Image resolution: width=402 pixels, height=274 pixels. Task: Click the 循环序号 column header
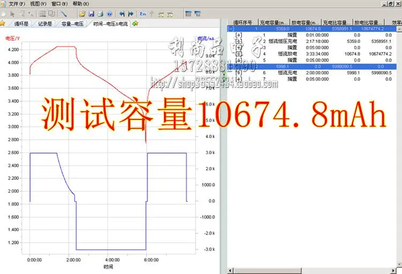[243, 22]
